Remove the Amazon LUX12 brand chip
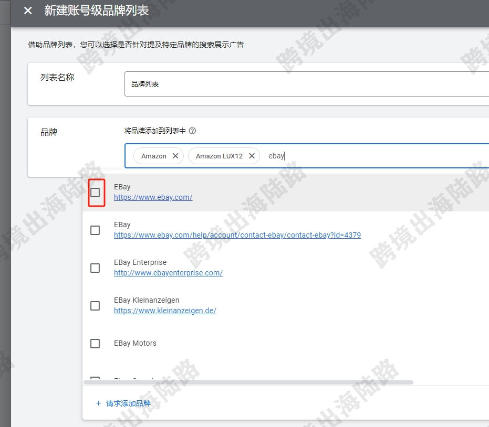The width and height of the screenshot is (489, 427). pos(252,156)
